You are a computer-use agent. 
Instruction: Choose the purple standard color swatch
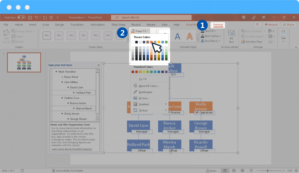coord(166,72)
